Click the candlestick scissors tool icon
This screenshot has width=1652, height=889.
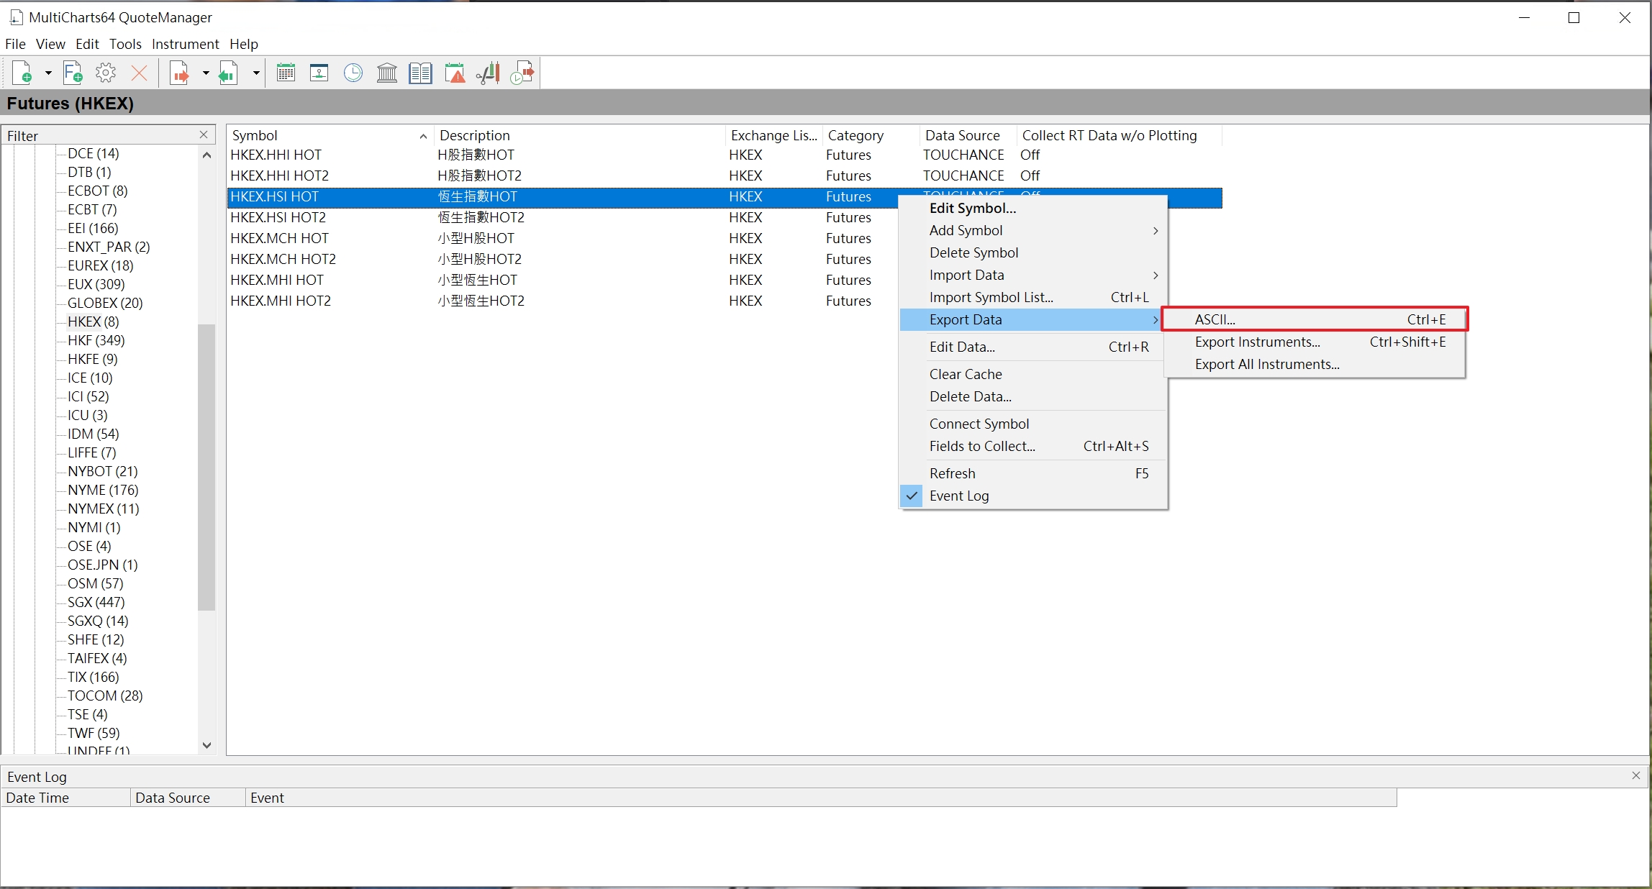(x=488, y=73)
